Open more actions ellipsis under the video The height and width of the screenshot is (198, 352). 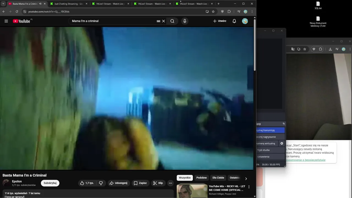(x=170, y=183)
